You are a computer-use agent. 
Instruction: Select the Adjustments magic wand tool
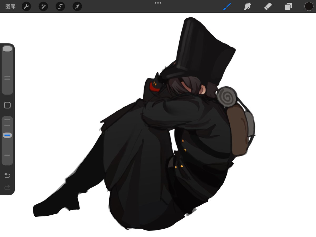click(43, 6)
